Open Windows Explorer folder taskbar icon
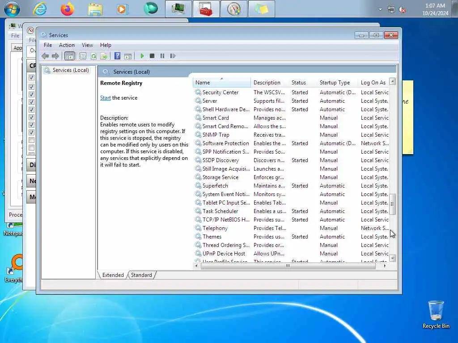Image resolution: width=458 pixels, height=343 pixels. [x=95, y=9]
